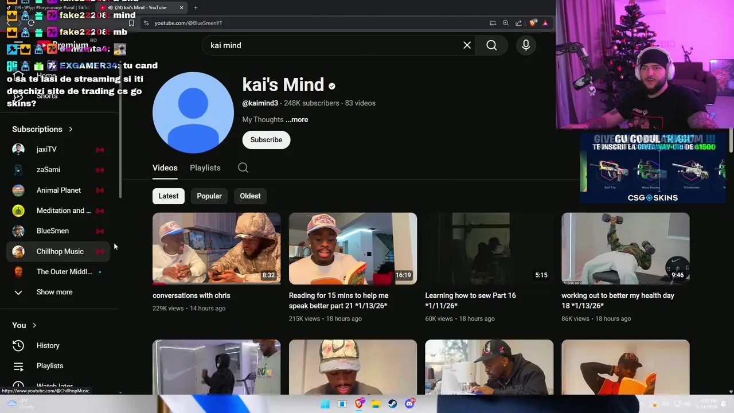Viewport: 734px width, 413px height.
Task: Click the share icon in the address bar
Action: (518, 23)
